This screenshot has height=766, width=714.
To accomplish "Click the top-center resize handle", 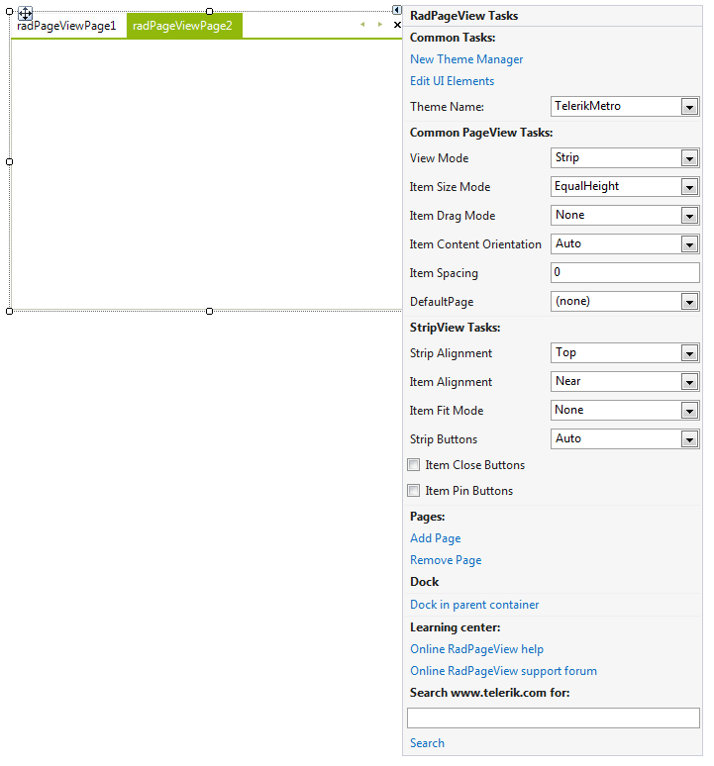I will click(210, 11).
